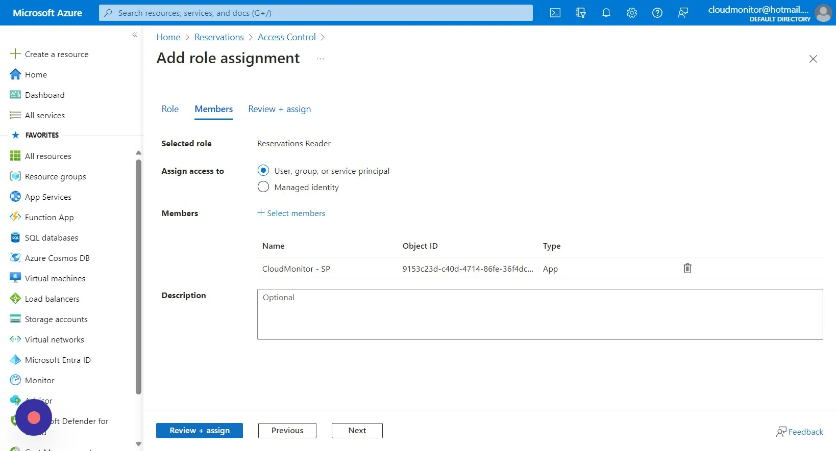The width and height of the screenshot is (836, 451).
Task: Click the Object ID column header
Action: 420,246
